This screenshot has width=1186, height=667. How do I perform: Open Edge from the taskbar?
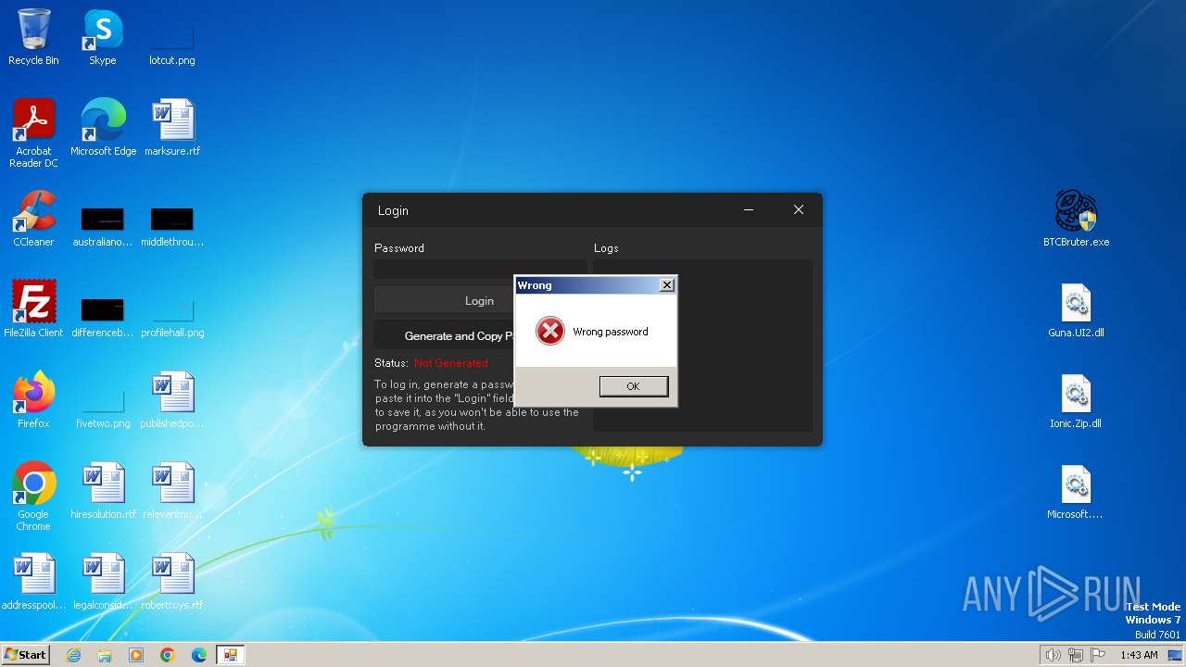(199, 655)
